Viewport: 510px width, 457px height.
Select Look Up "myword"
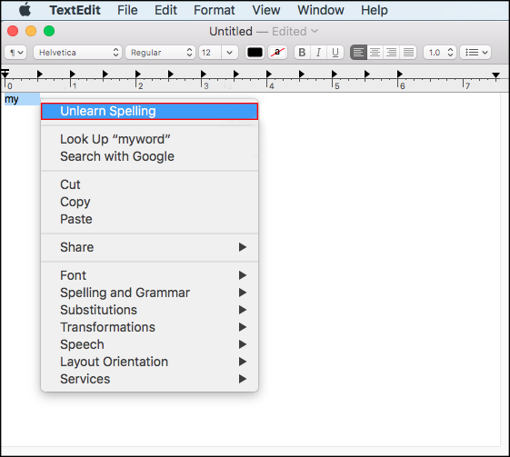click(150, 139)
